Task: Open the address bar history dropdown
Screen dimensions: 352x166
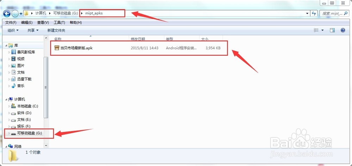Action: (307, 13)
